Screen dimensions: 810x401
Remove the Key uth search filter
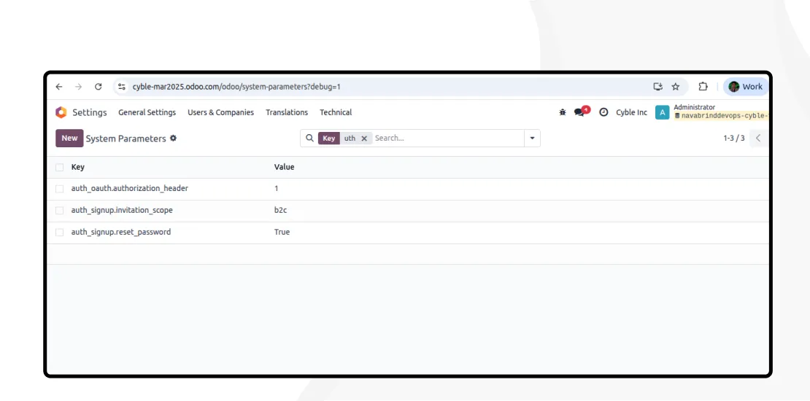click(x=364, y=139)
